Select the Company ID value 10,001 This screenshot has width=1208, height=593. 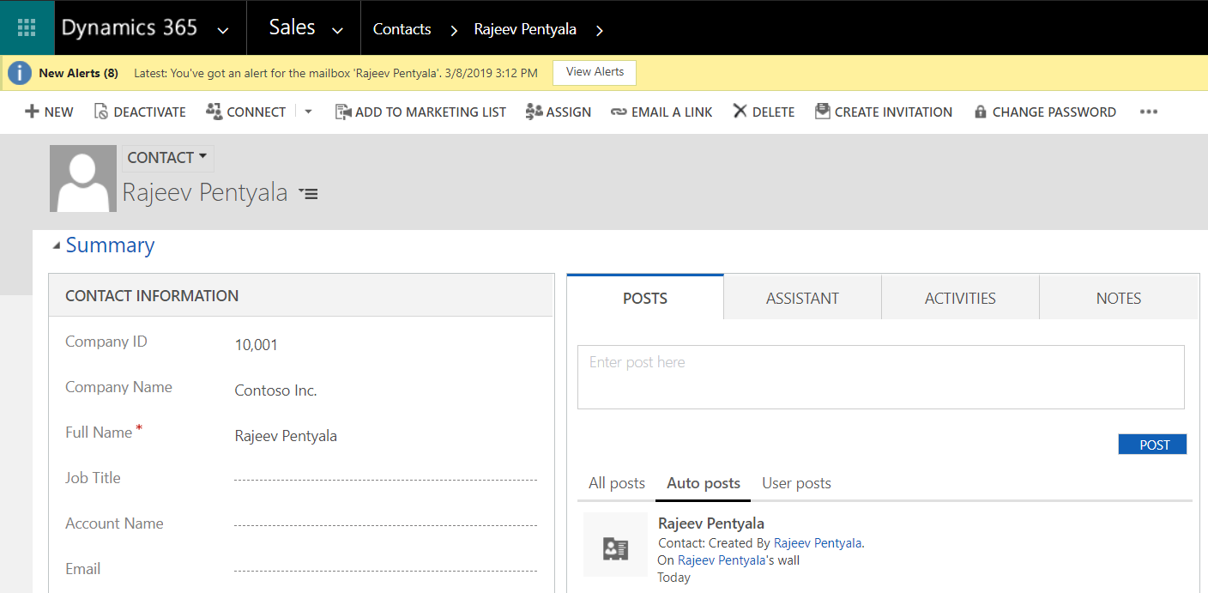256,345
